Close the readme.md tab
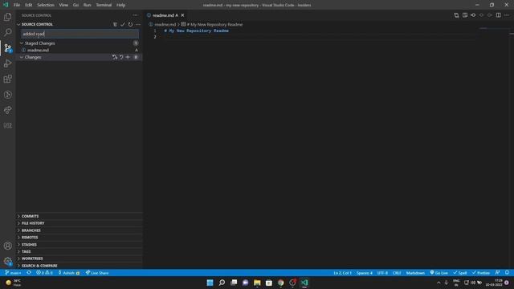Viewport: 514px width, 289px height. click(182, 15)
